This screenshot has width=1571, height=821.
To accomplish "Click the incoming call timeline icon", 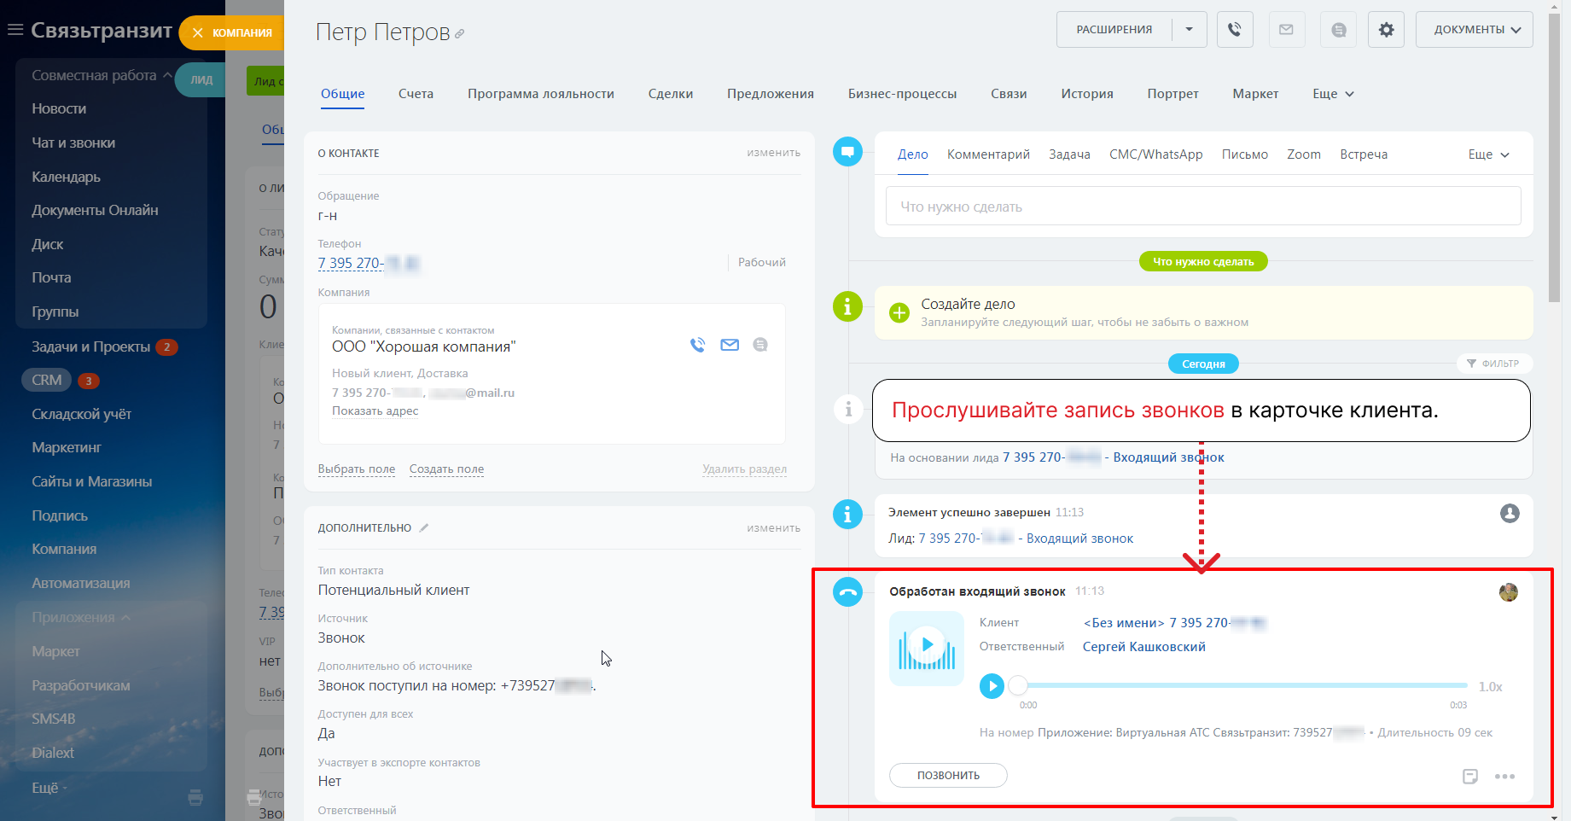I will click(x=847, y=592).
